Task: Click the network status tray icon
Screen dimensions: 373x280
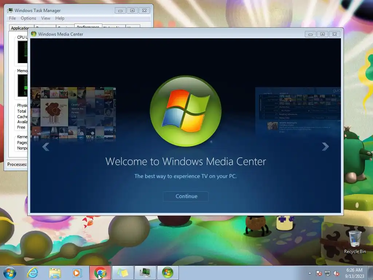Action: 327,273
